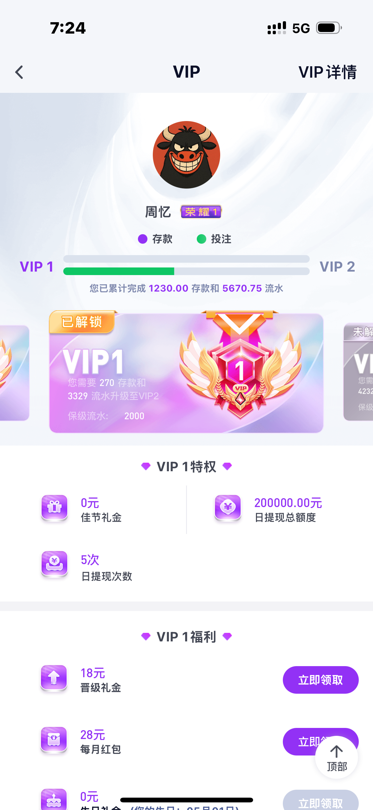
Task: Select the unlocked VIP1 level card
Action: pos(186,371)
